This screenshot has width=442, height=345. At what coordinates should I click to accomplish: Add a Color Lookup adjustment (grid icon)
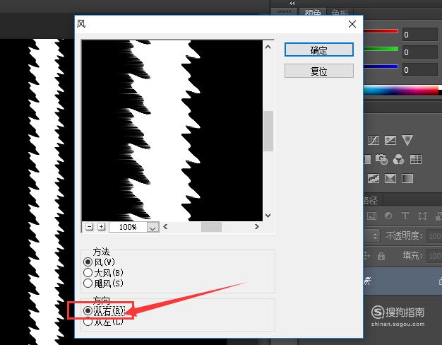pyautogui.click(x=415, y=160)
